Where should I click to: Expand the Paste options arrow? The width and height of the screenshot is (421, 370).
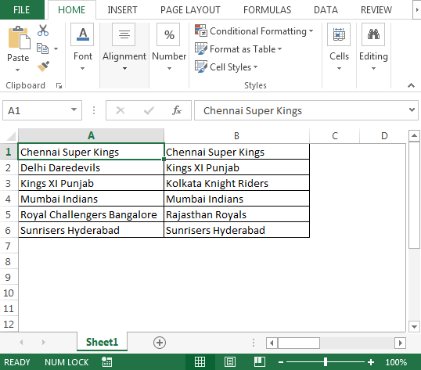pos(18,70)
